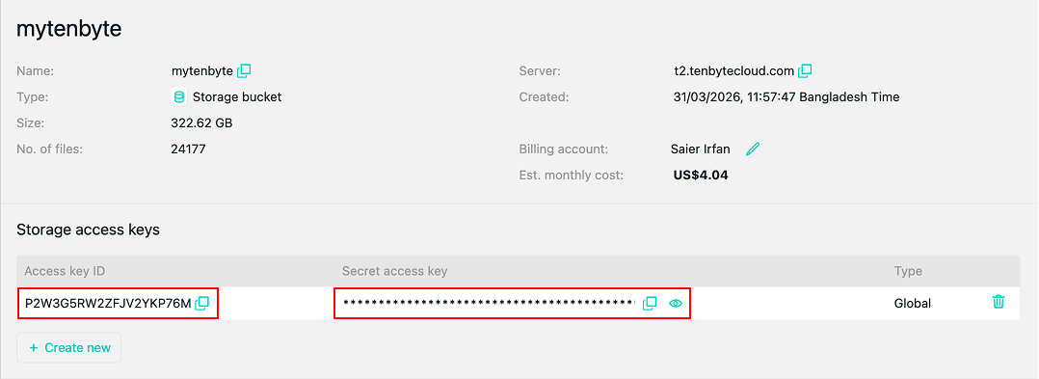Viewport: 1039px width, 379px height.
Task: Edit the billing account with pencil icon
Action: (752, 149)
